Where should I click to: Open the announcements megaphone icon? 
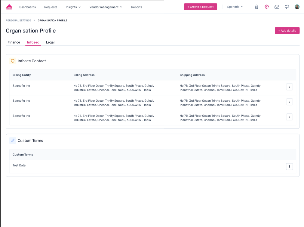tap(287, 7)
